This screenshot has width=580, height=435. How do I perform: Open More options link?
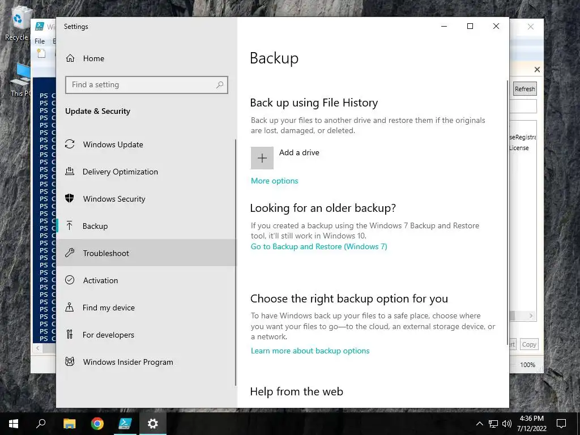click(275, 181)
